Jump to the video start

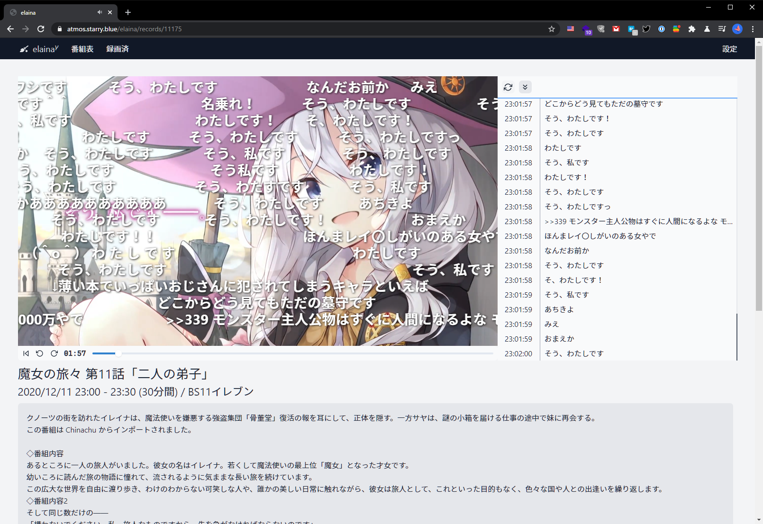26,353
